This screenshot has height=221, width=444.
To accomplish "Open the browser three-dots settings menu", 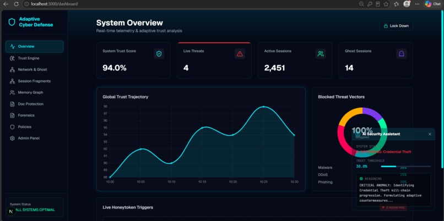I will tap(417, 4).
